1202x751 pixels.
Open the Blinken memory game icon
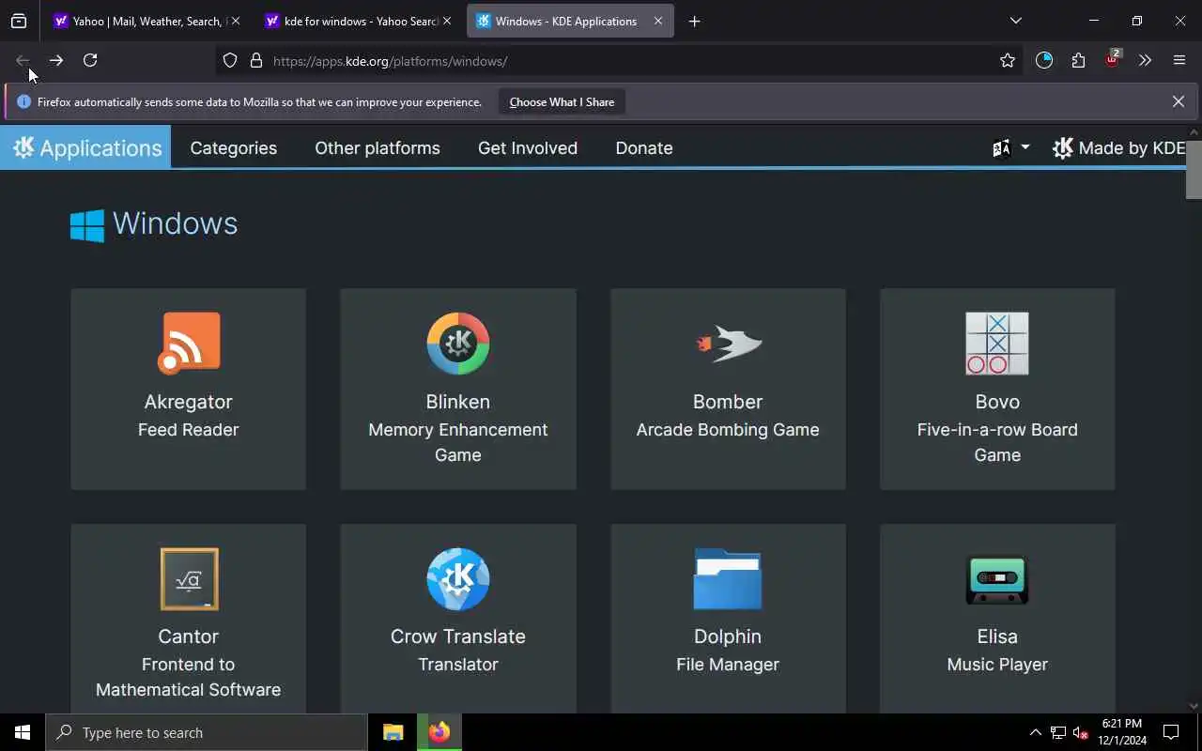pyautogui.click(x=458, y=344)
